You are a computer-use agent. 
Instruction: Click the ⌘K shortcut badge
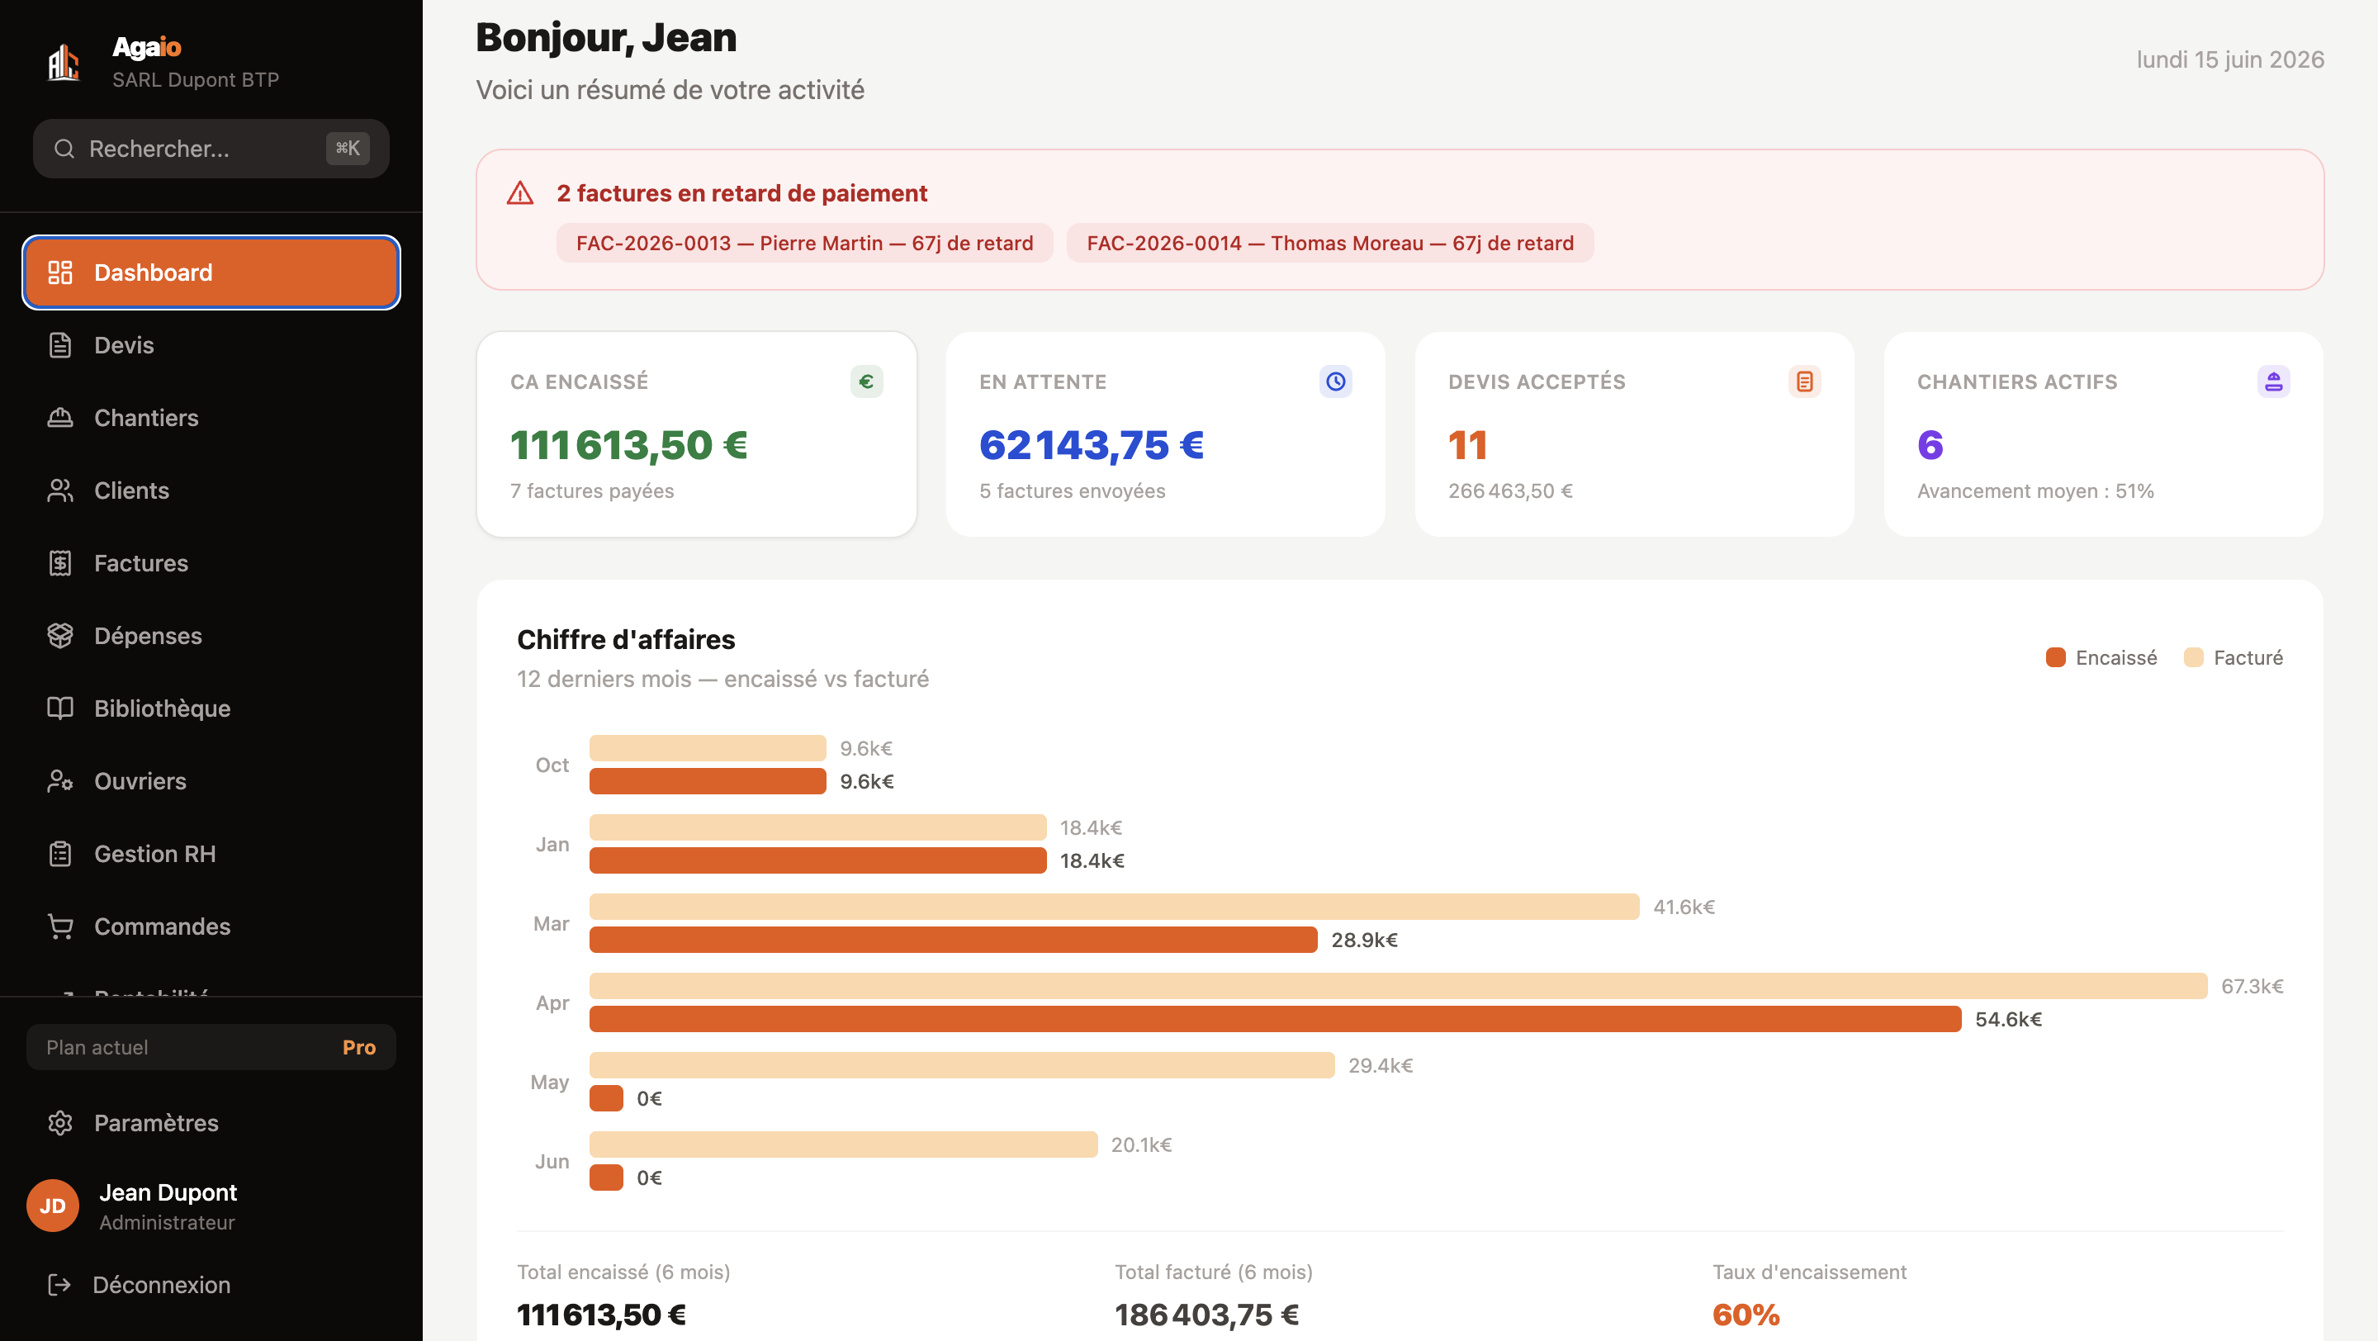[x=347, y=149]
